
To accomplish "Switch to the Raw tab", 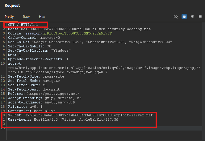I will coord(26,17).
